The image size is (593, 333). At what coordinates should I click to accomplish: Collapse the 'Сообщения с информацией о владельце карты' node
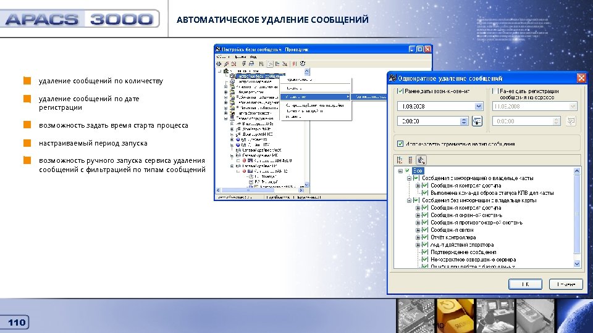(x=409, y=178)
